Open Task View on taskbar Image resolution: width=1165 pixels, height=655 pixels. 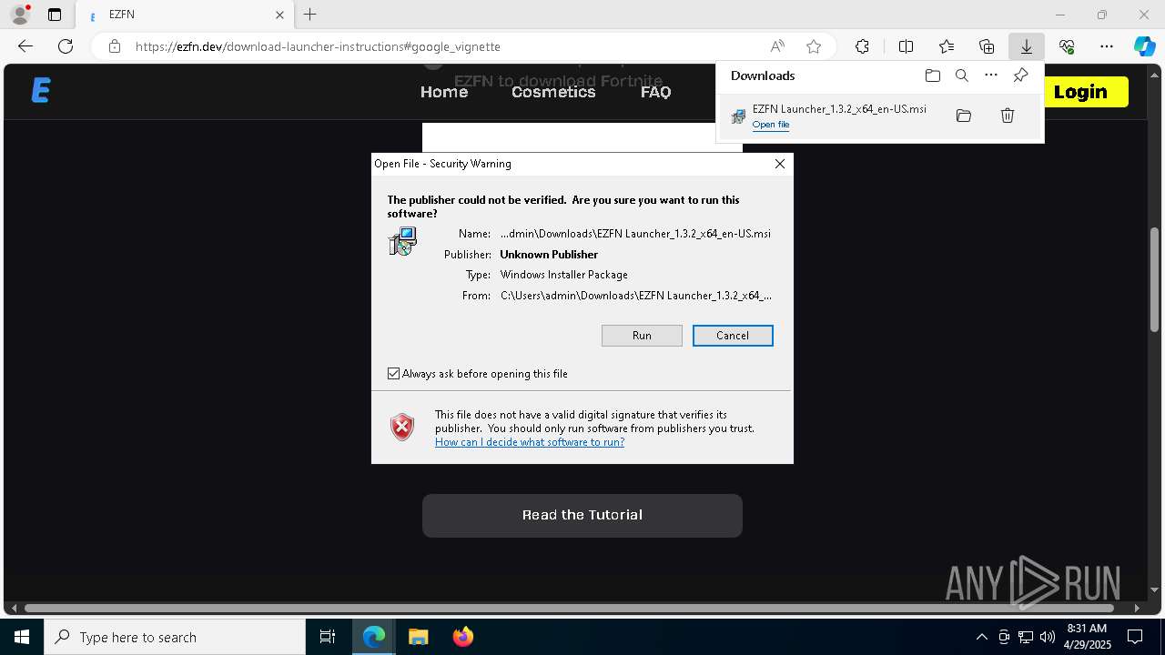coord(328,637)
